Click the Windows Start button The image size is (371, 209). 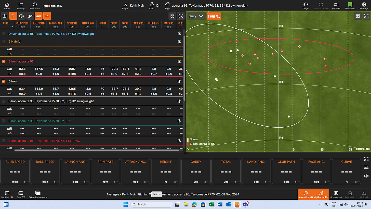pyautogui.click(x=126, y=204)
